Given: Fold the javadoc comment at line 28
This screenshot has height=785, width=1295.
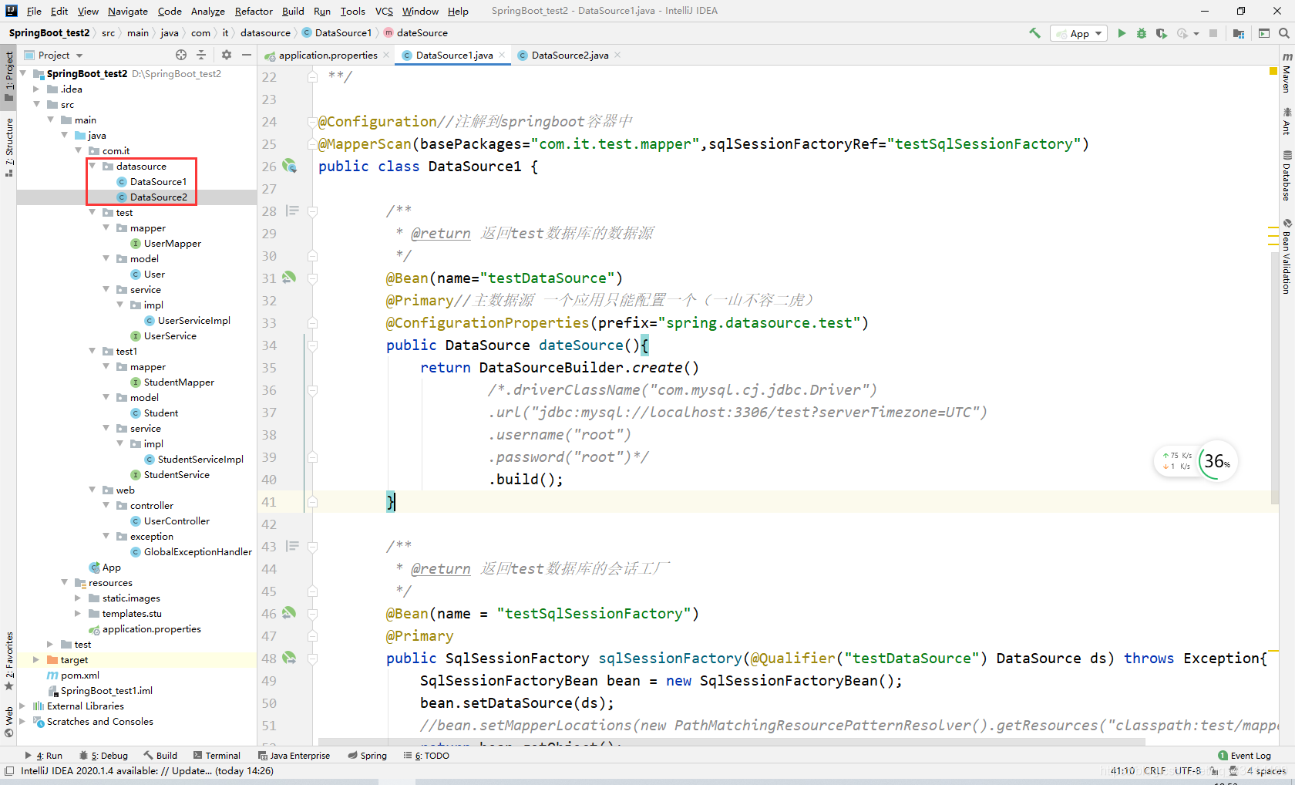Looking at the screenshot, I should (312, 211).
